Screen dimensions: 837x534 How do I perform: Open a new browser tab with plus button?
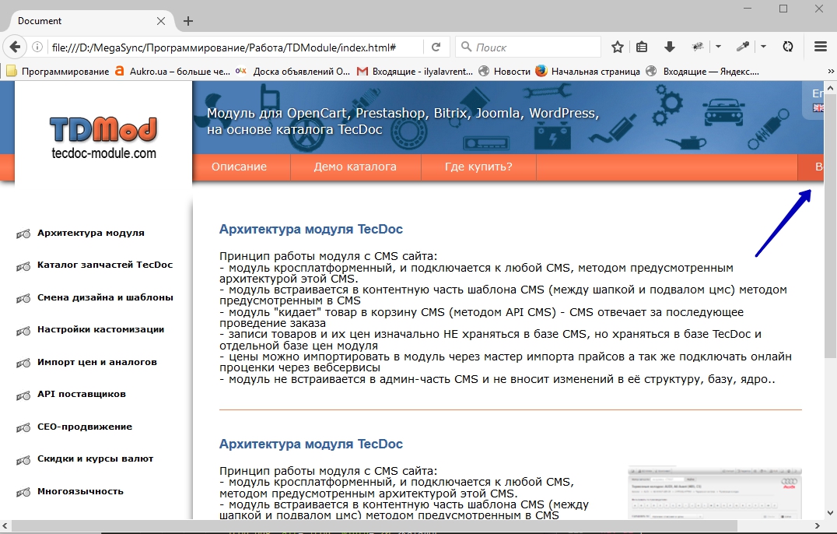click(188, 21)
